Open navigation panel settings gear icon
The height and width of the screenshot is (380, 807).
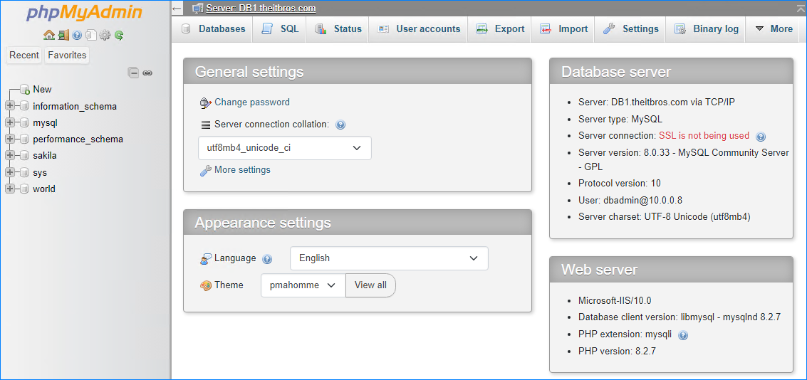[x=105, y=35]
